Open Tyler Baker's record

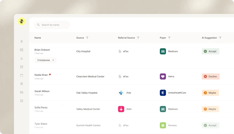pos(41,124)
